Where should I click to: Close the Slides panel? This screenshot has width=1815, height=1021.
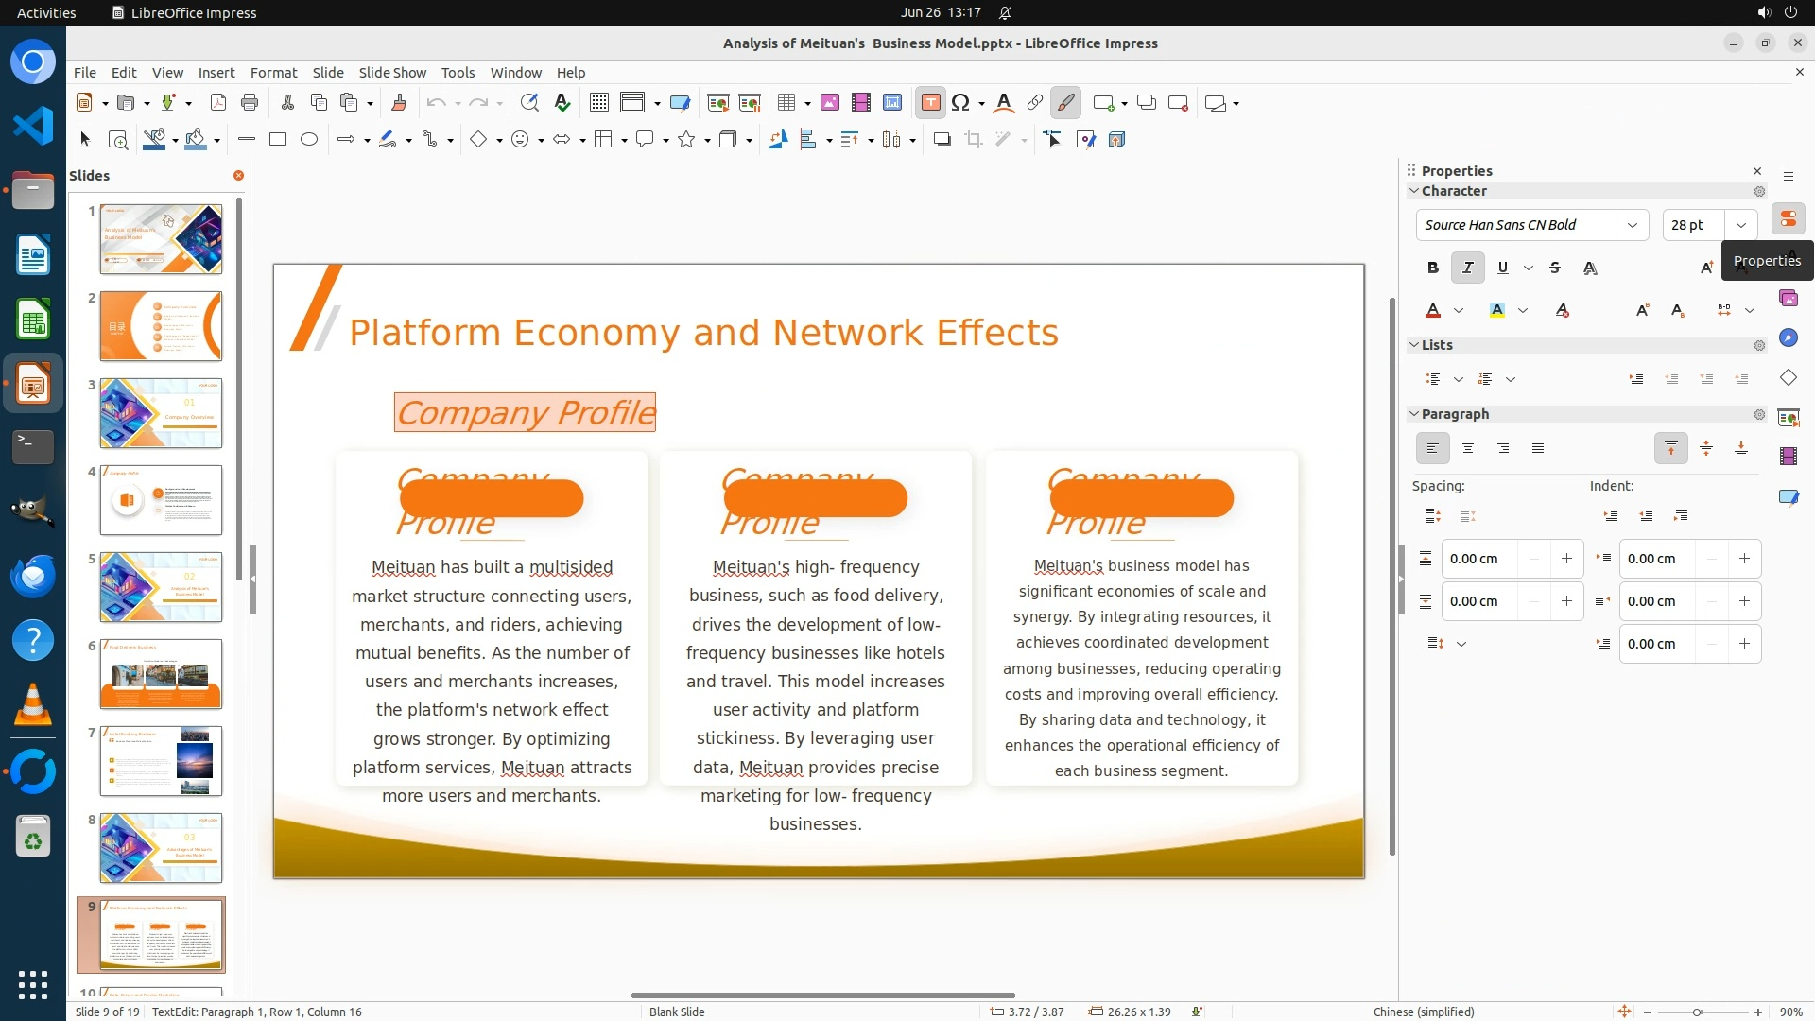click(238, 176)
